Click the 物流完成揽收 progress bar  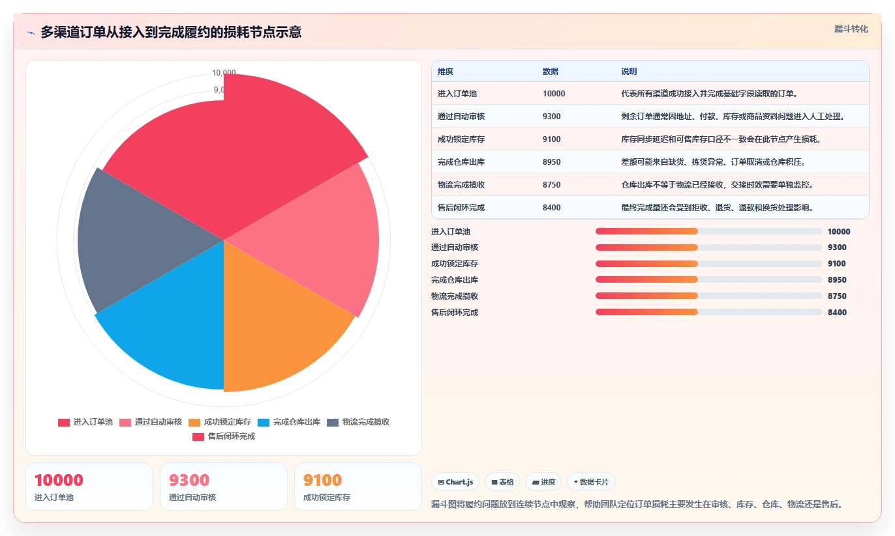pos(709,296)
